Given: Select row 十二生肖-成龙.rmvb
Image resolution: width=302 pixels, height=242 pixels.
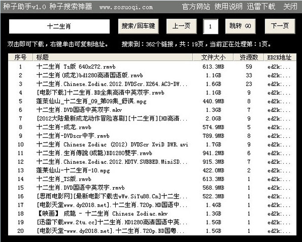Looking at the screenshot, I should pos(152,127).
